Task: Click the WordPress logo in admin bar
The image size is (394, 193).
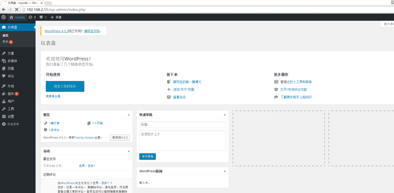Action: point(3,17)
